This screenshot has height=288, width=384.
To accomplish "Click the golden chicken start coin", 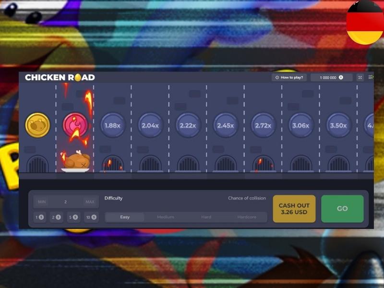I will coord(38,125).
